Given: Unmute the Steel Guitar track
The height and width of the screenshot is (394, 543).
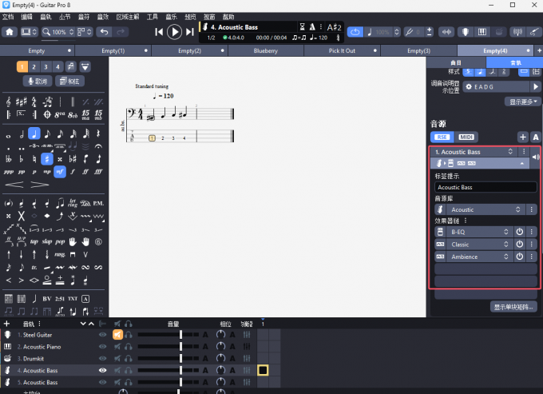Looking at the screenshot, I should [x=117, y=335].
